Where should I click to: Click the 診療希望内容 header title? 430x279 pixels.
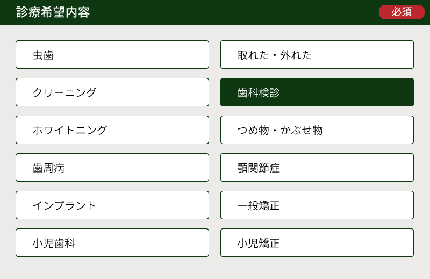point(53,12)
